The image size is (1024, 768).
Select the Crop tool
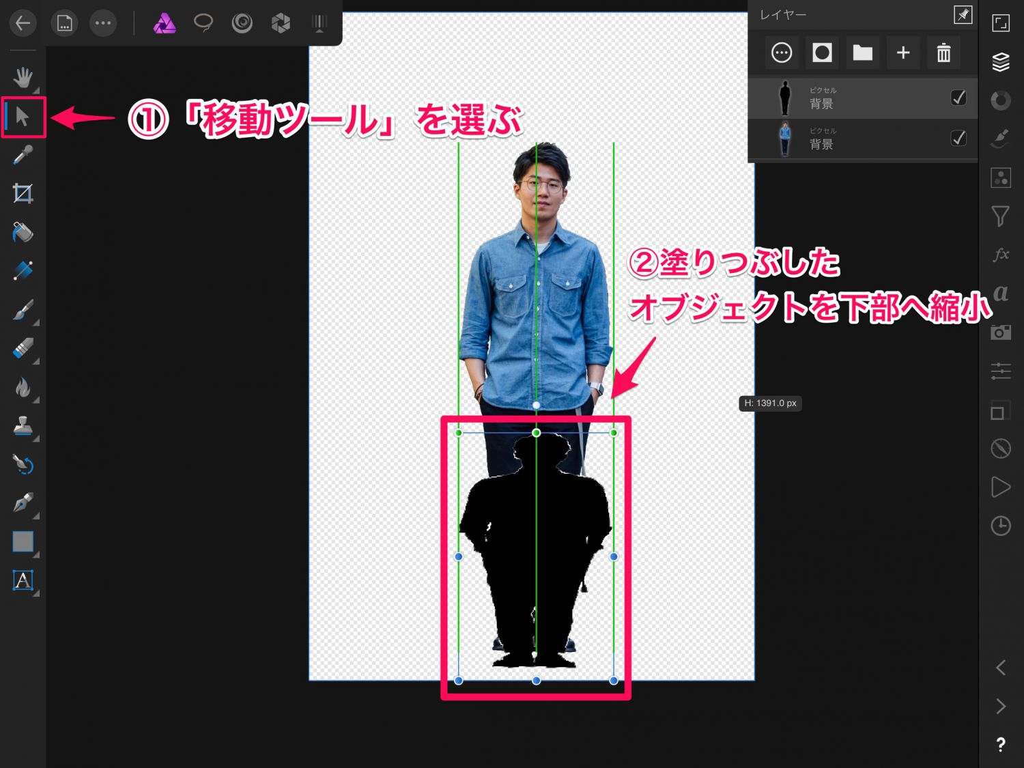(x=23, y=194)
